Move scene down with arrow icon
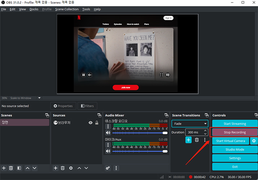This screenshot has height=180, width=258. pyautogui.click(x=35, y=168)
